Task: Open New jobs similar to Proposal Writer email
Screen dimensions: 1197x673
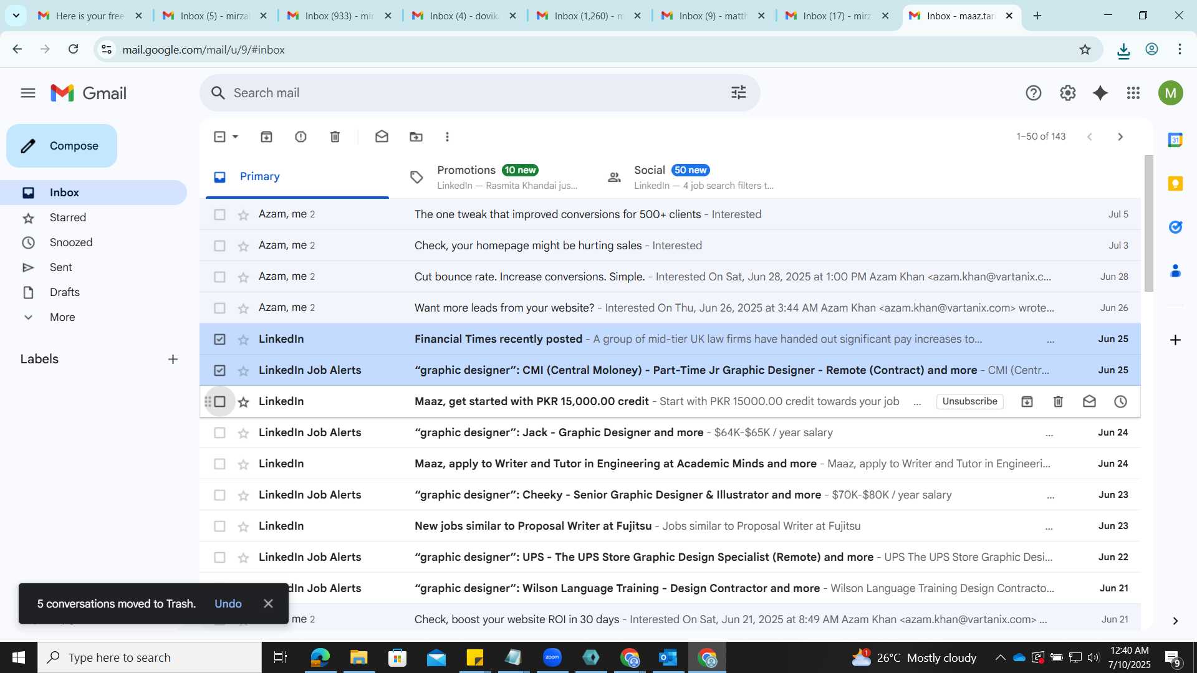Action: click(670, 526)
